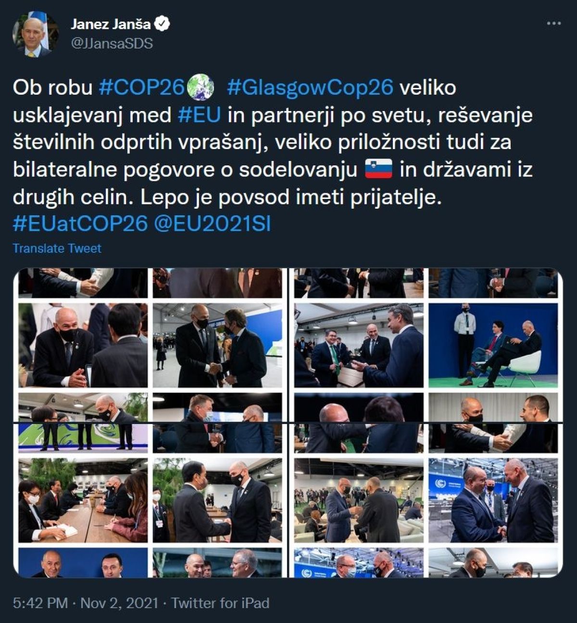Click the Janez Janša display name
Image resolution: width=577 pixels, height=623 pixels.
pyautogui.click(x=111, y=24)
